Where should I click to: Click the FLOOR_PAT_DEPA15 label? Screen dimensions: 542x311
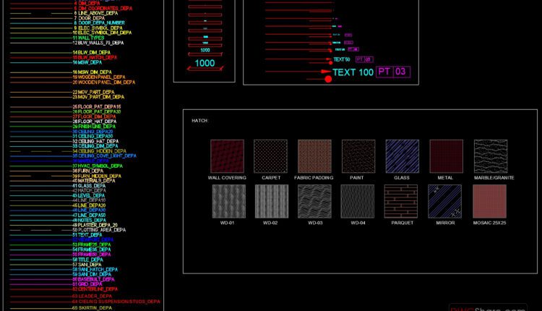click(x=99, y=107)
